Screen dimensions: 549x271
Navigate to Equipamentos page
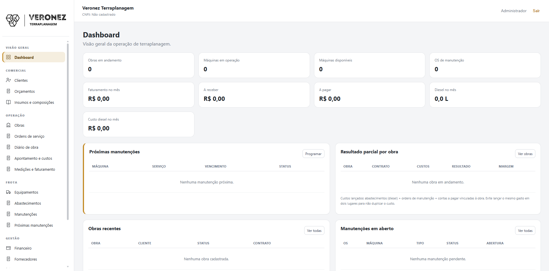[34, 192]
